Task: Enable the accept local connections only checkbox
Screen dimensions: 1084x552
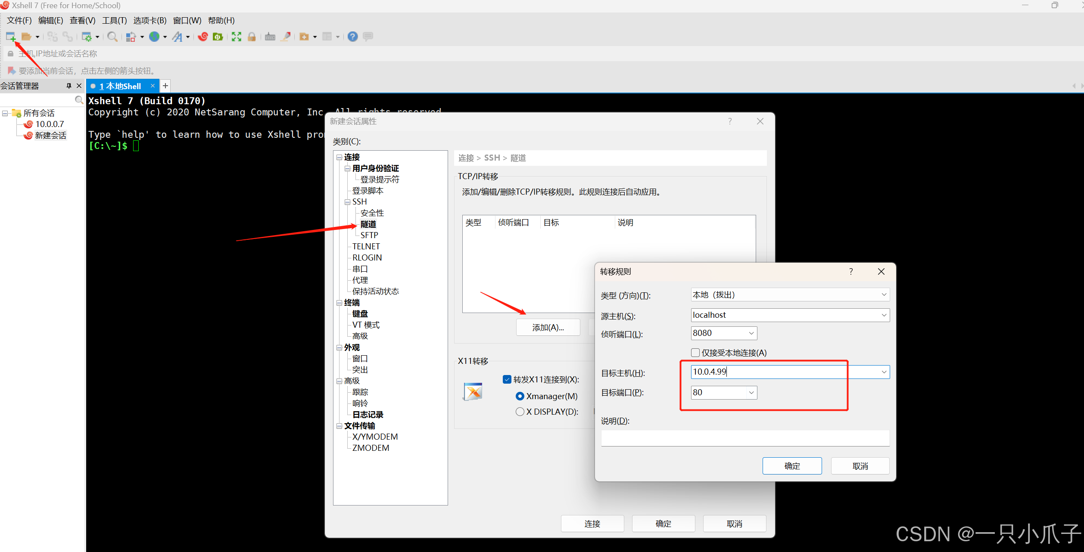Action: point(695,353)
